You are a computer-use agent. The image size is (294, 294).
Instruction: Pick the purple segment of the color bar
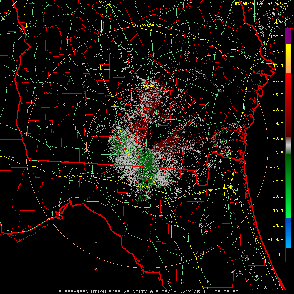[x=288, y=37]
